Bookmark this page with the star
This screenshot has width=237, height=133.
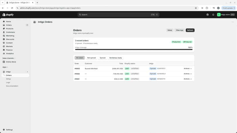[196, 8]
